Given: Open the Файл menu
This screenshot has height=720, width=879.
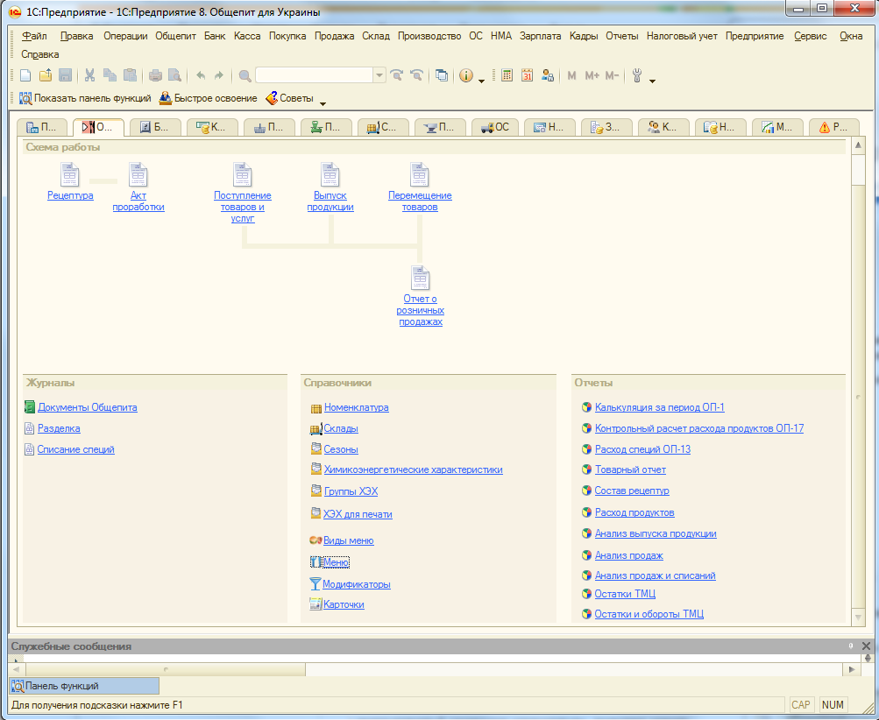Looking at the screenshot, I should (x=34, y=36).
